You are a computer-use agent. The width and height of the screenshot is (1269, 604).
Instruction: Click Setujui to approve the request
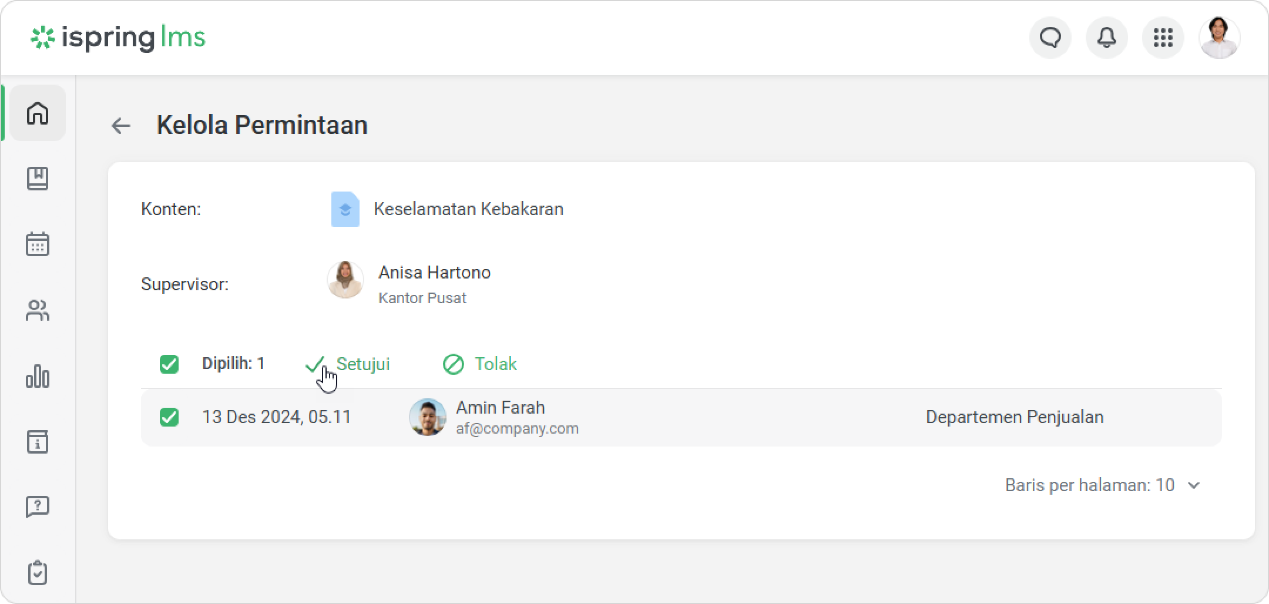coord(348,364)
